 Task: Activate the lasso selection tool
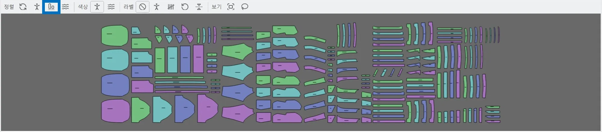pos(245,7)
